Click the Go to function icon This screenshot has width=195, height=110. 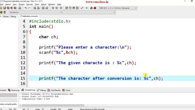pos(43,8)
